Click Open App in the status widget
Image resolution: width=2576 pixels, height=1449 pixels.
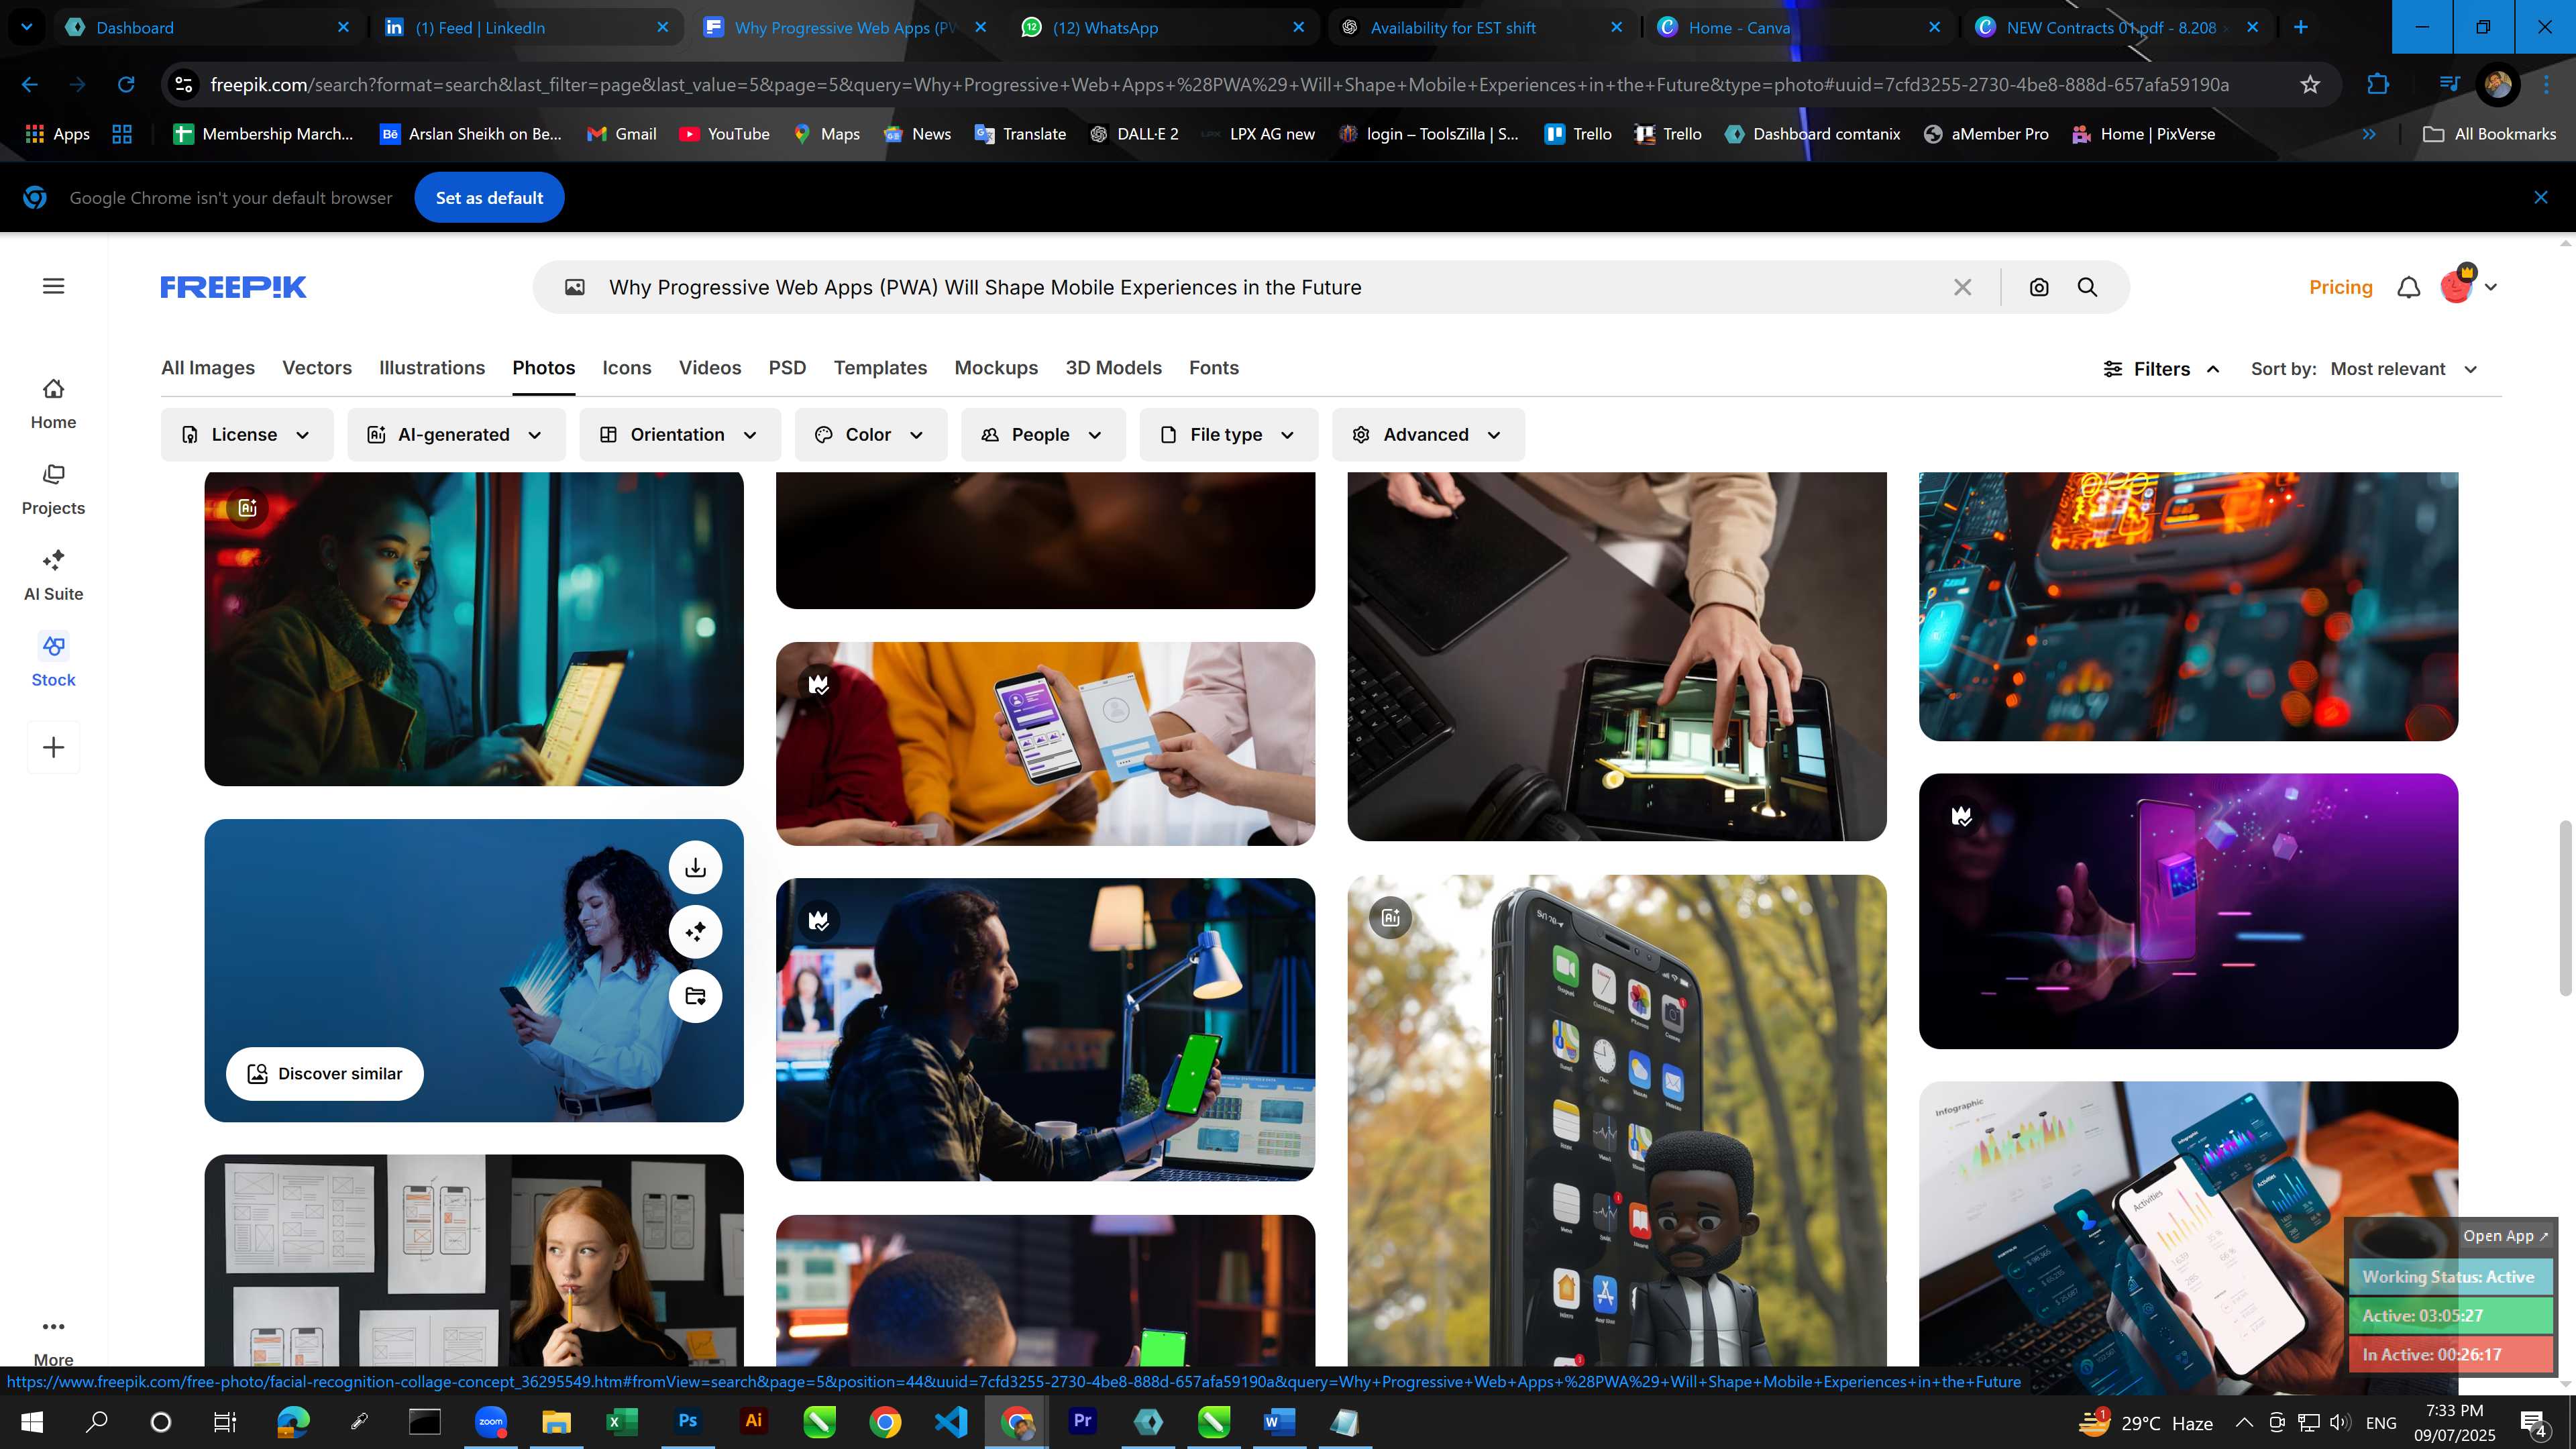click(x=2505, y=1235)
